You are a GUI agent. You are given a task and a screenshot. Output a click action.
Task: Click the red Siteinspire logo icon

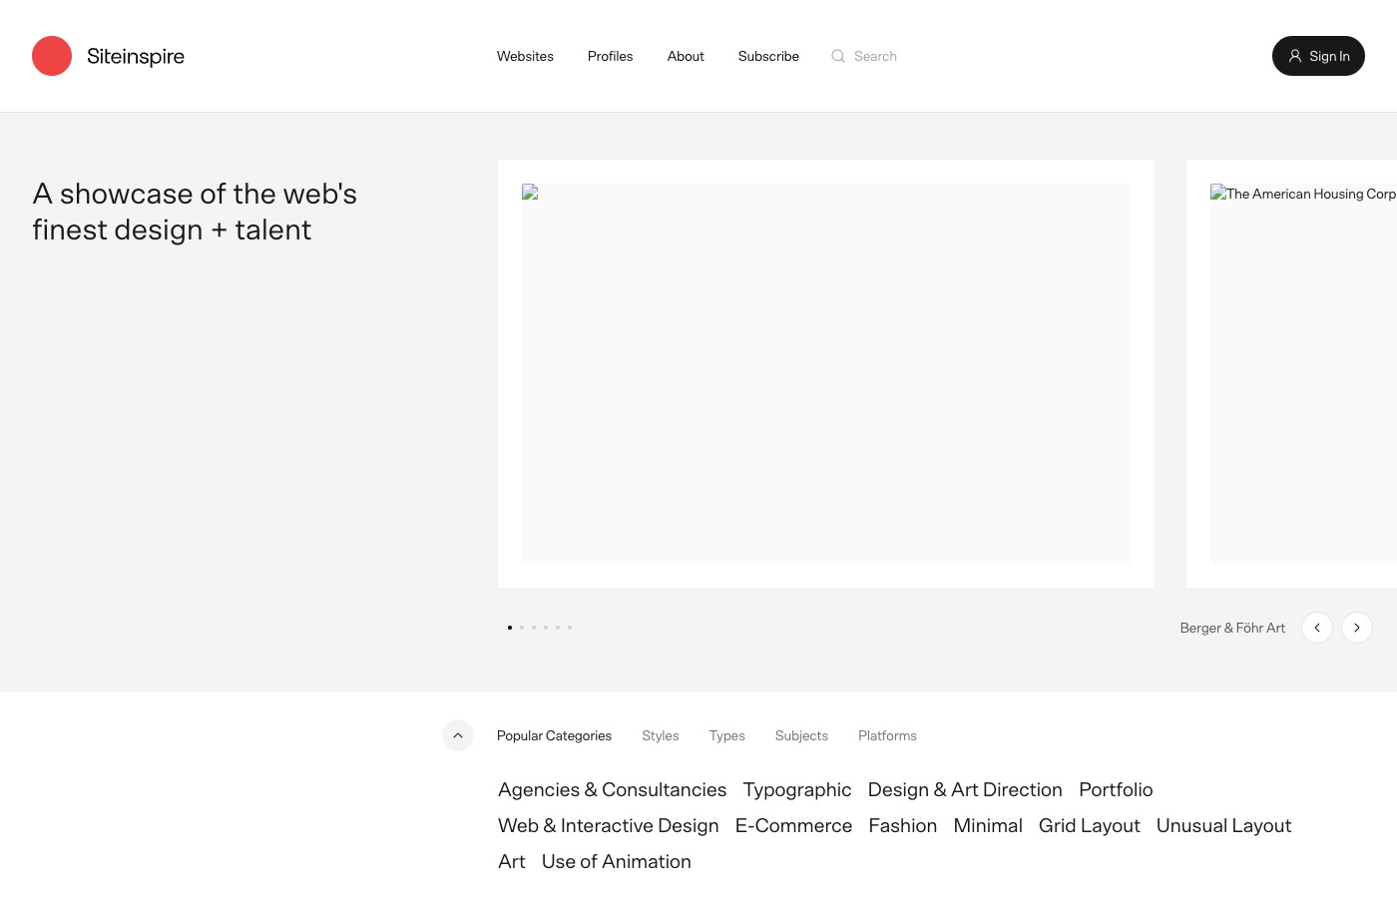click(52, 56)
